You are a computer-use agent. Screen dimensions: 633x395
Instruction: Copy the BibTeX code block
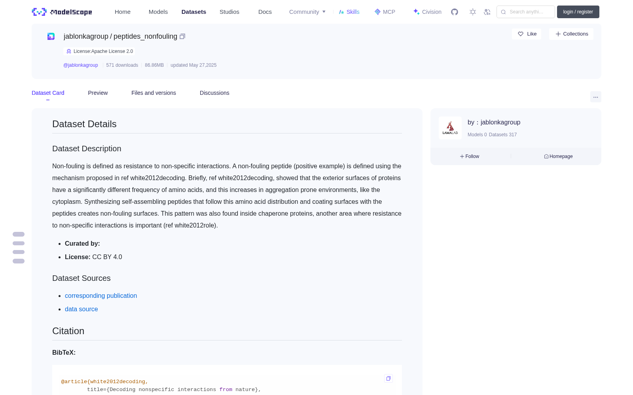tap(389, 378)
